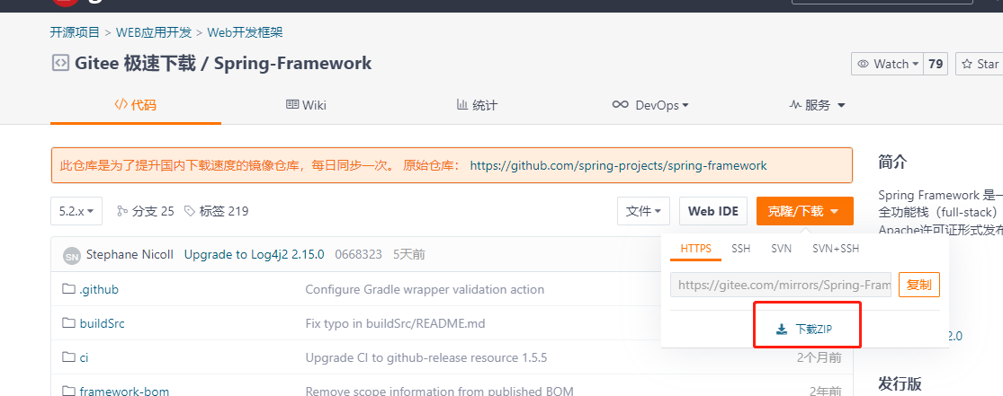Image resolution: width=1003 pixels, height=396 pixels.
Task: Open the Watch dropdown arrow
Action: pyautogui.click(x=916, y=64)
